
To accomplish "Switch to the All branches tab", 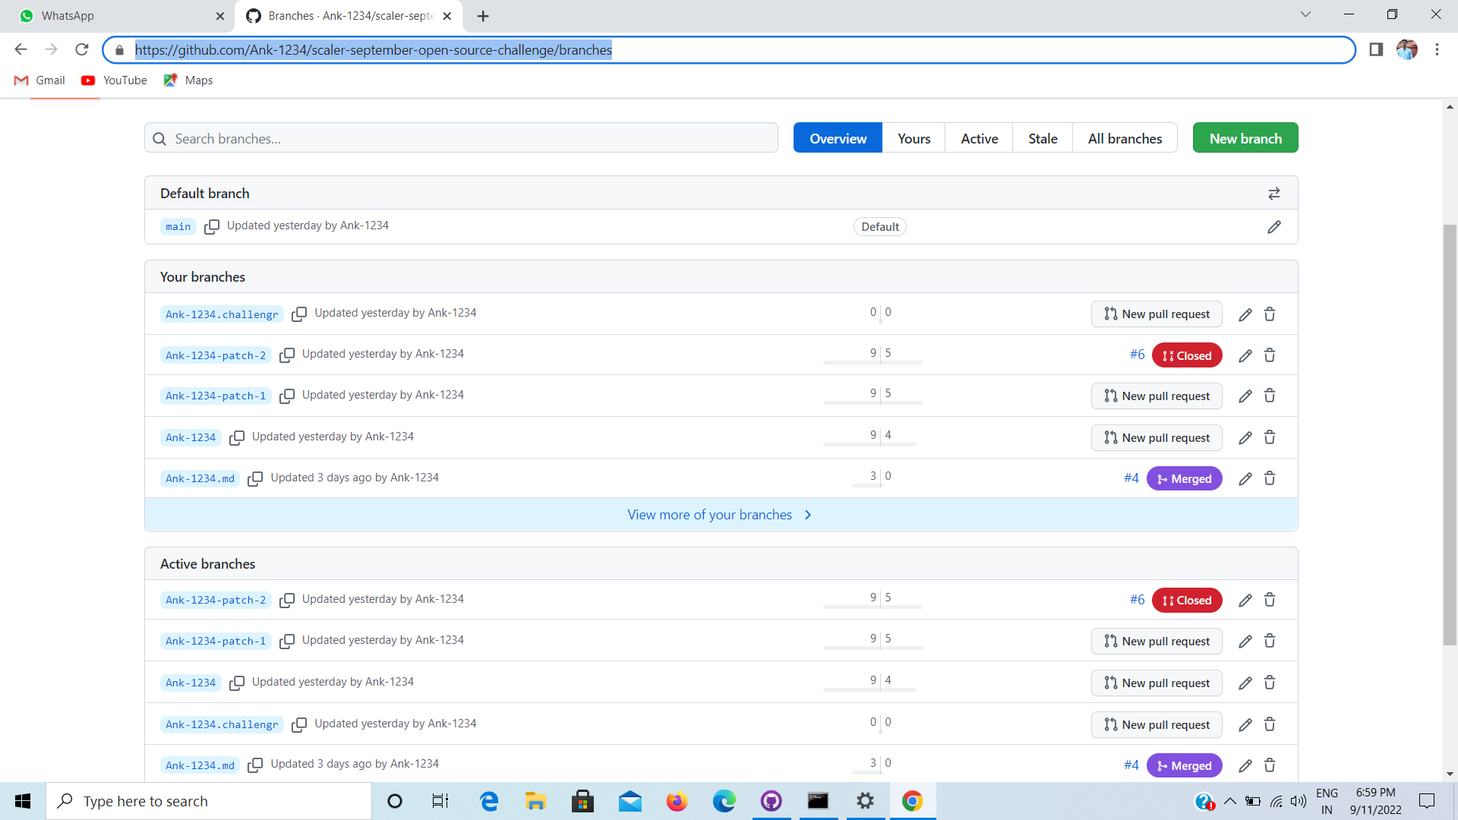I will 1125,138.
